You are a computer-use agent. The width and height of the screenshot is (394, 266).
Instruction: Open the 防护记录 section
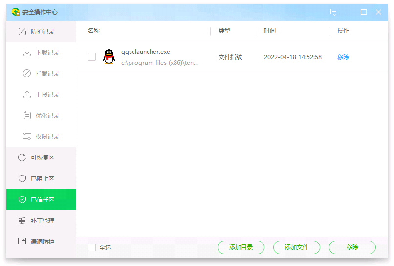coord(41,31)
